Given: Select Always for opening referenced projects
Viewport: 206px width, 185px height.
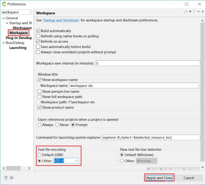Looking at the screenshot, I should click(40, 125).
